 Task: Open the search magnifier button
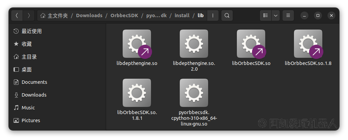click(x=227, y=15)
